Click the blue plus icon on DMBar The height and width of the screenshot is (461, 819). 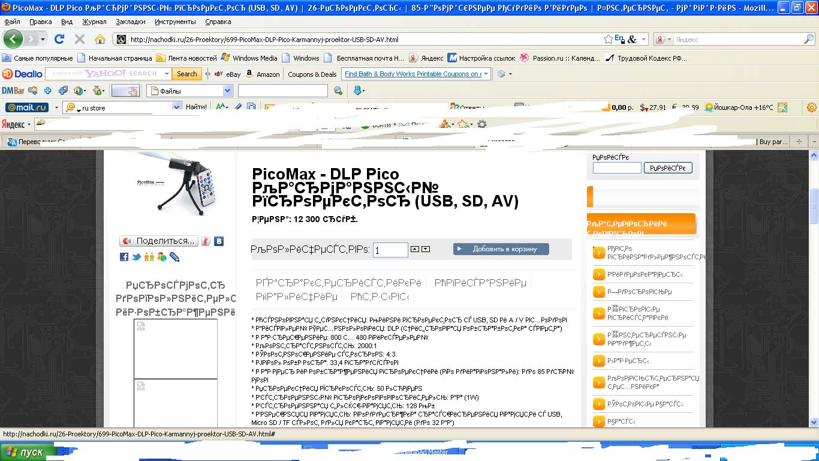point(47,91)
